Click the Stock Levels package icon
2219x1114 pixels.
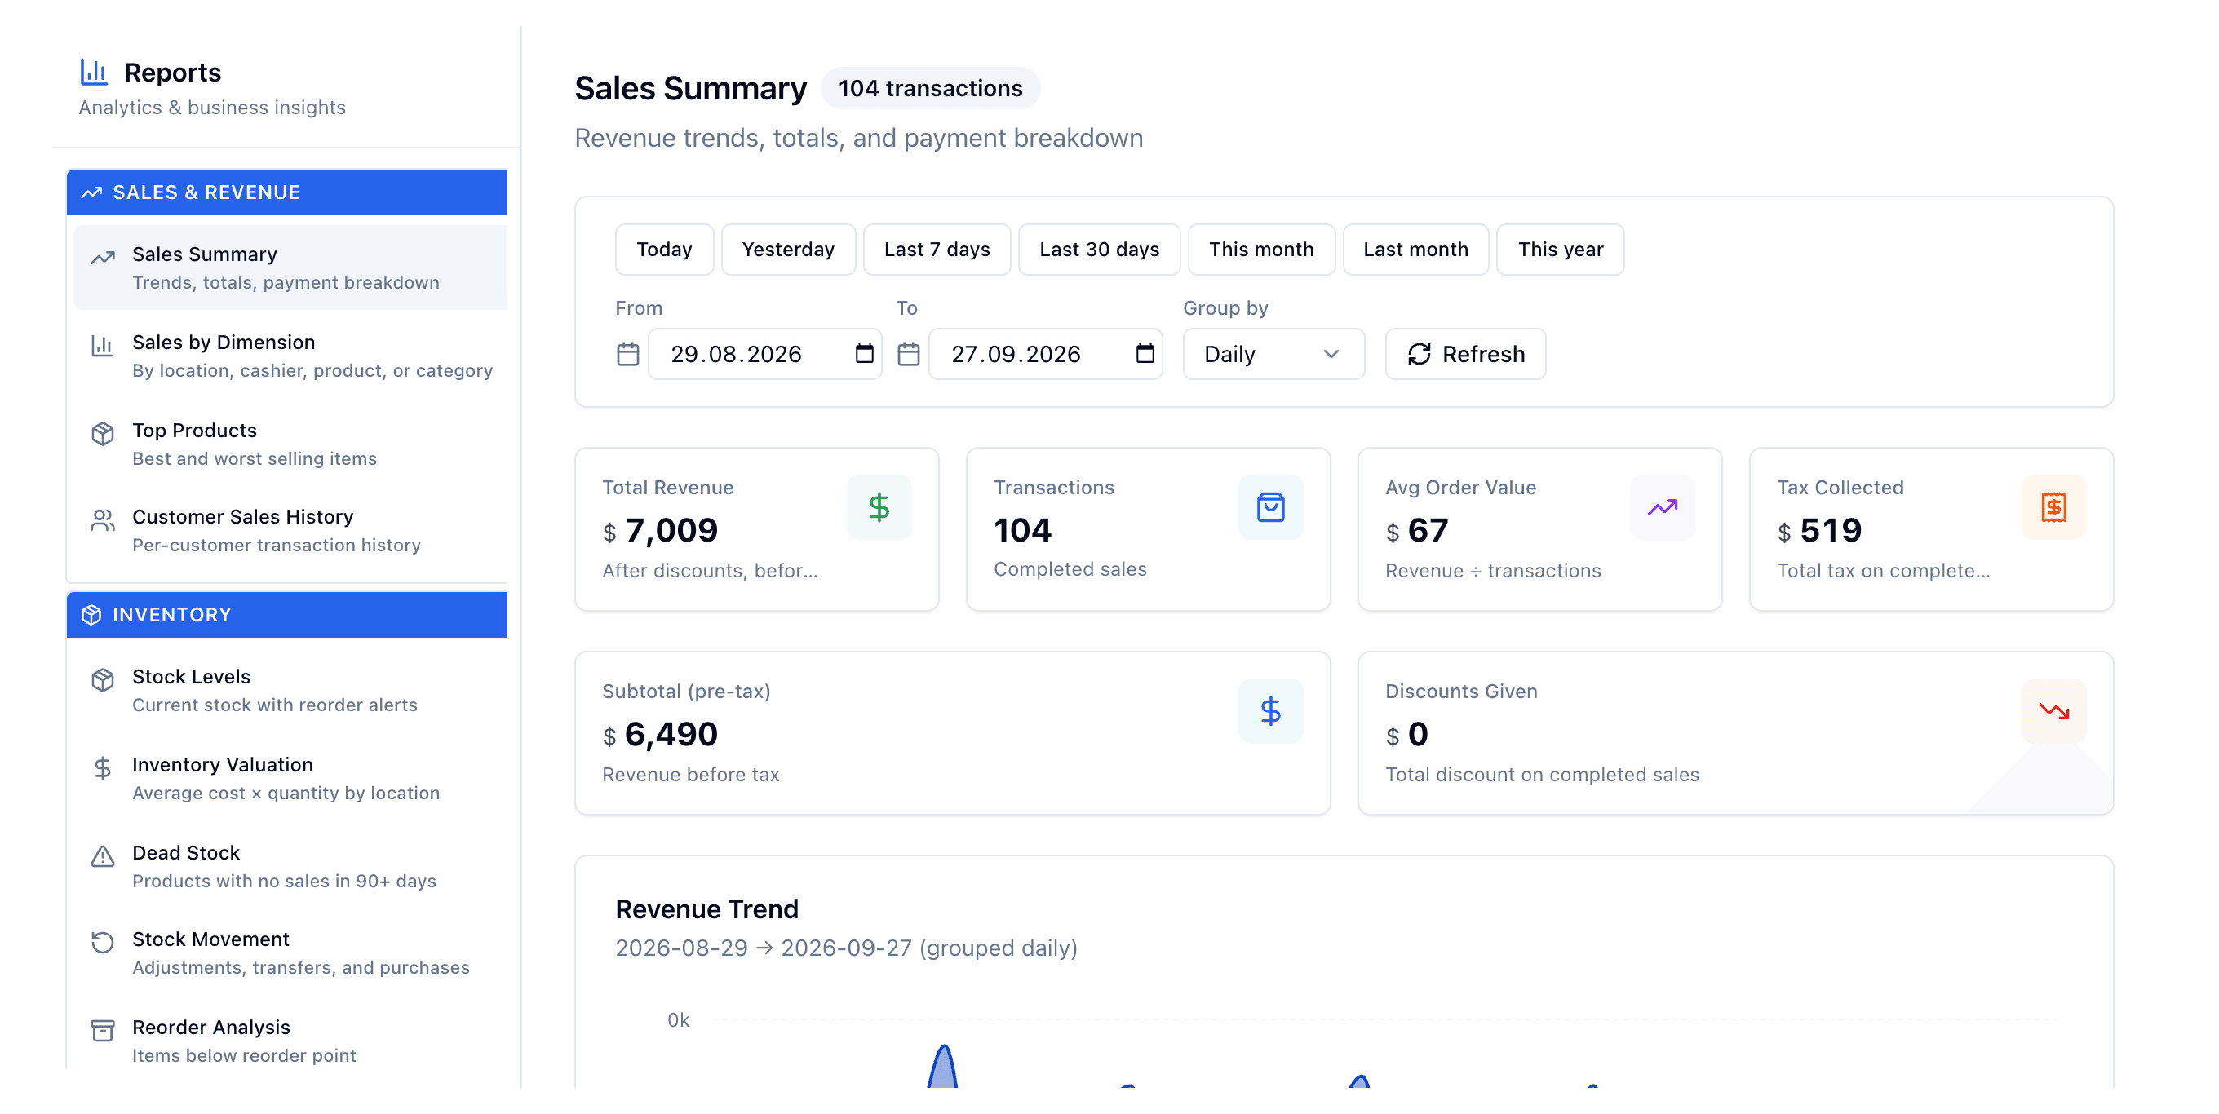(103, 680)
